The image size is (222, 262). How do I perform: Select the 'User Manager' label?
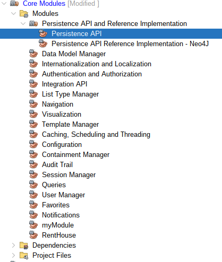64,195
